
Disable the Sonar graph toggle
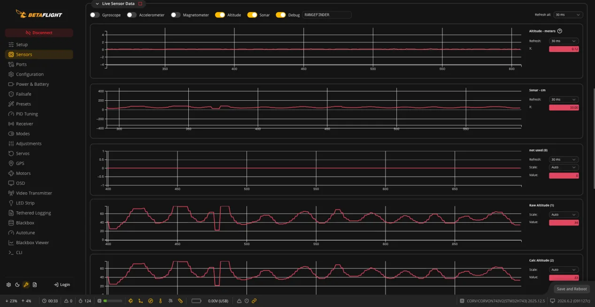pyautogui.click(x=252, y=15)
